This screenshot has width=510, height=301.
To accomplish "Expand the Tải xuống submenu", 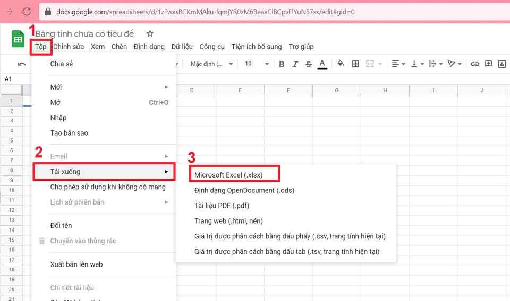I will [x=104, y=172].
